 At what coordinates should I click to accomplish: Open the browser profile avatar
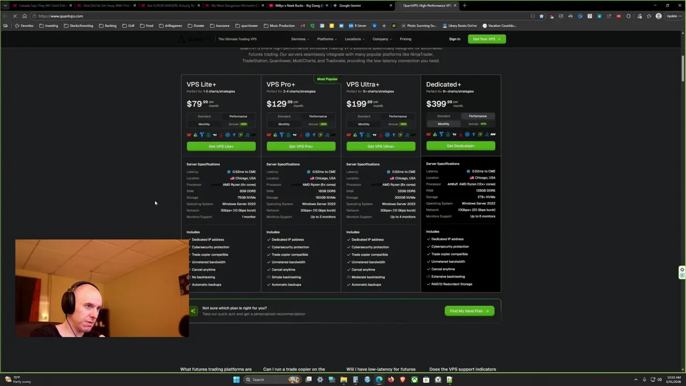(659, 16)
